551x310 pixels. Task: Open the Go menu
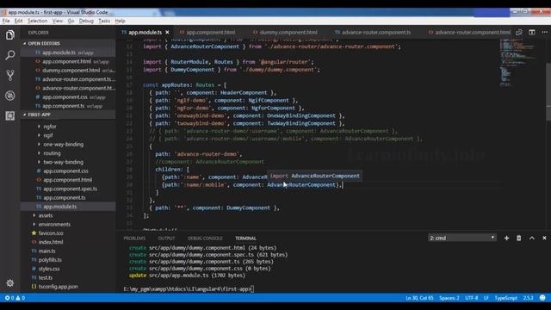point(71,21)
